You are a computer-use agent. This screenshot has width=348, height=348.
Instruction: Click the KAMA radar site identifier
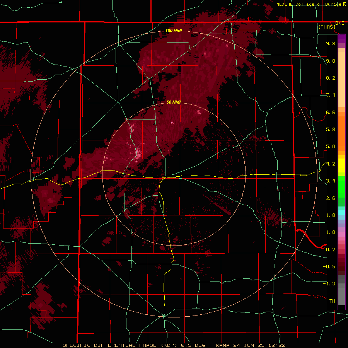point(223,345)
